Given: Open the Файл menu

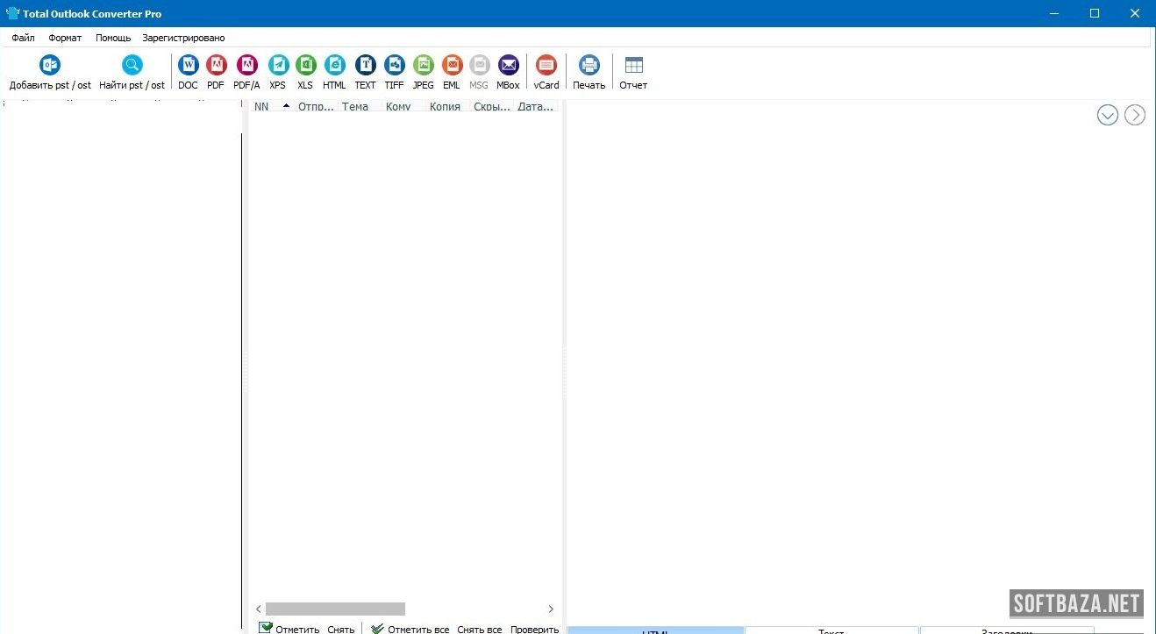Looking at the screenshot, I should (24, 38).
